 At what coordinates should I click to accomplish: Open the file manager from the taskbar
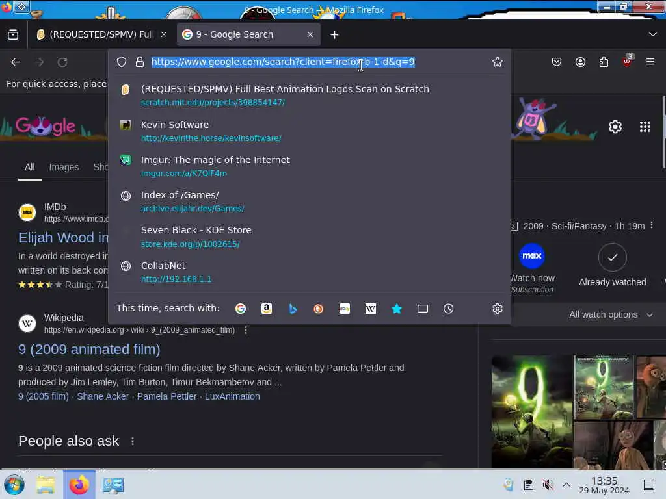(46, 485)
